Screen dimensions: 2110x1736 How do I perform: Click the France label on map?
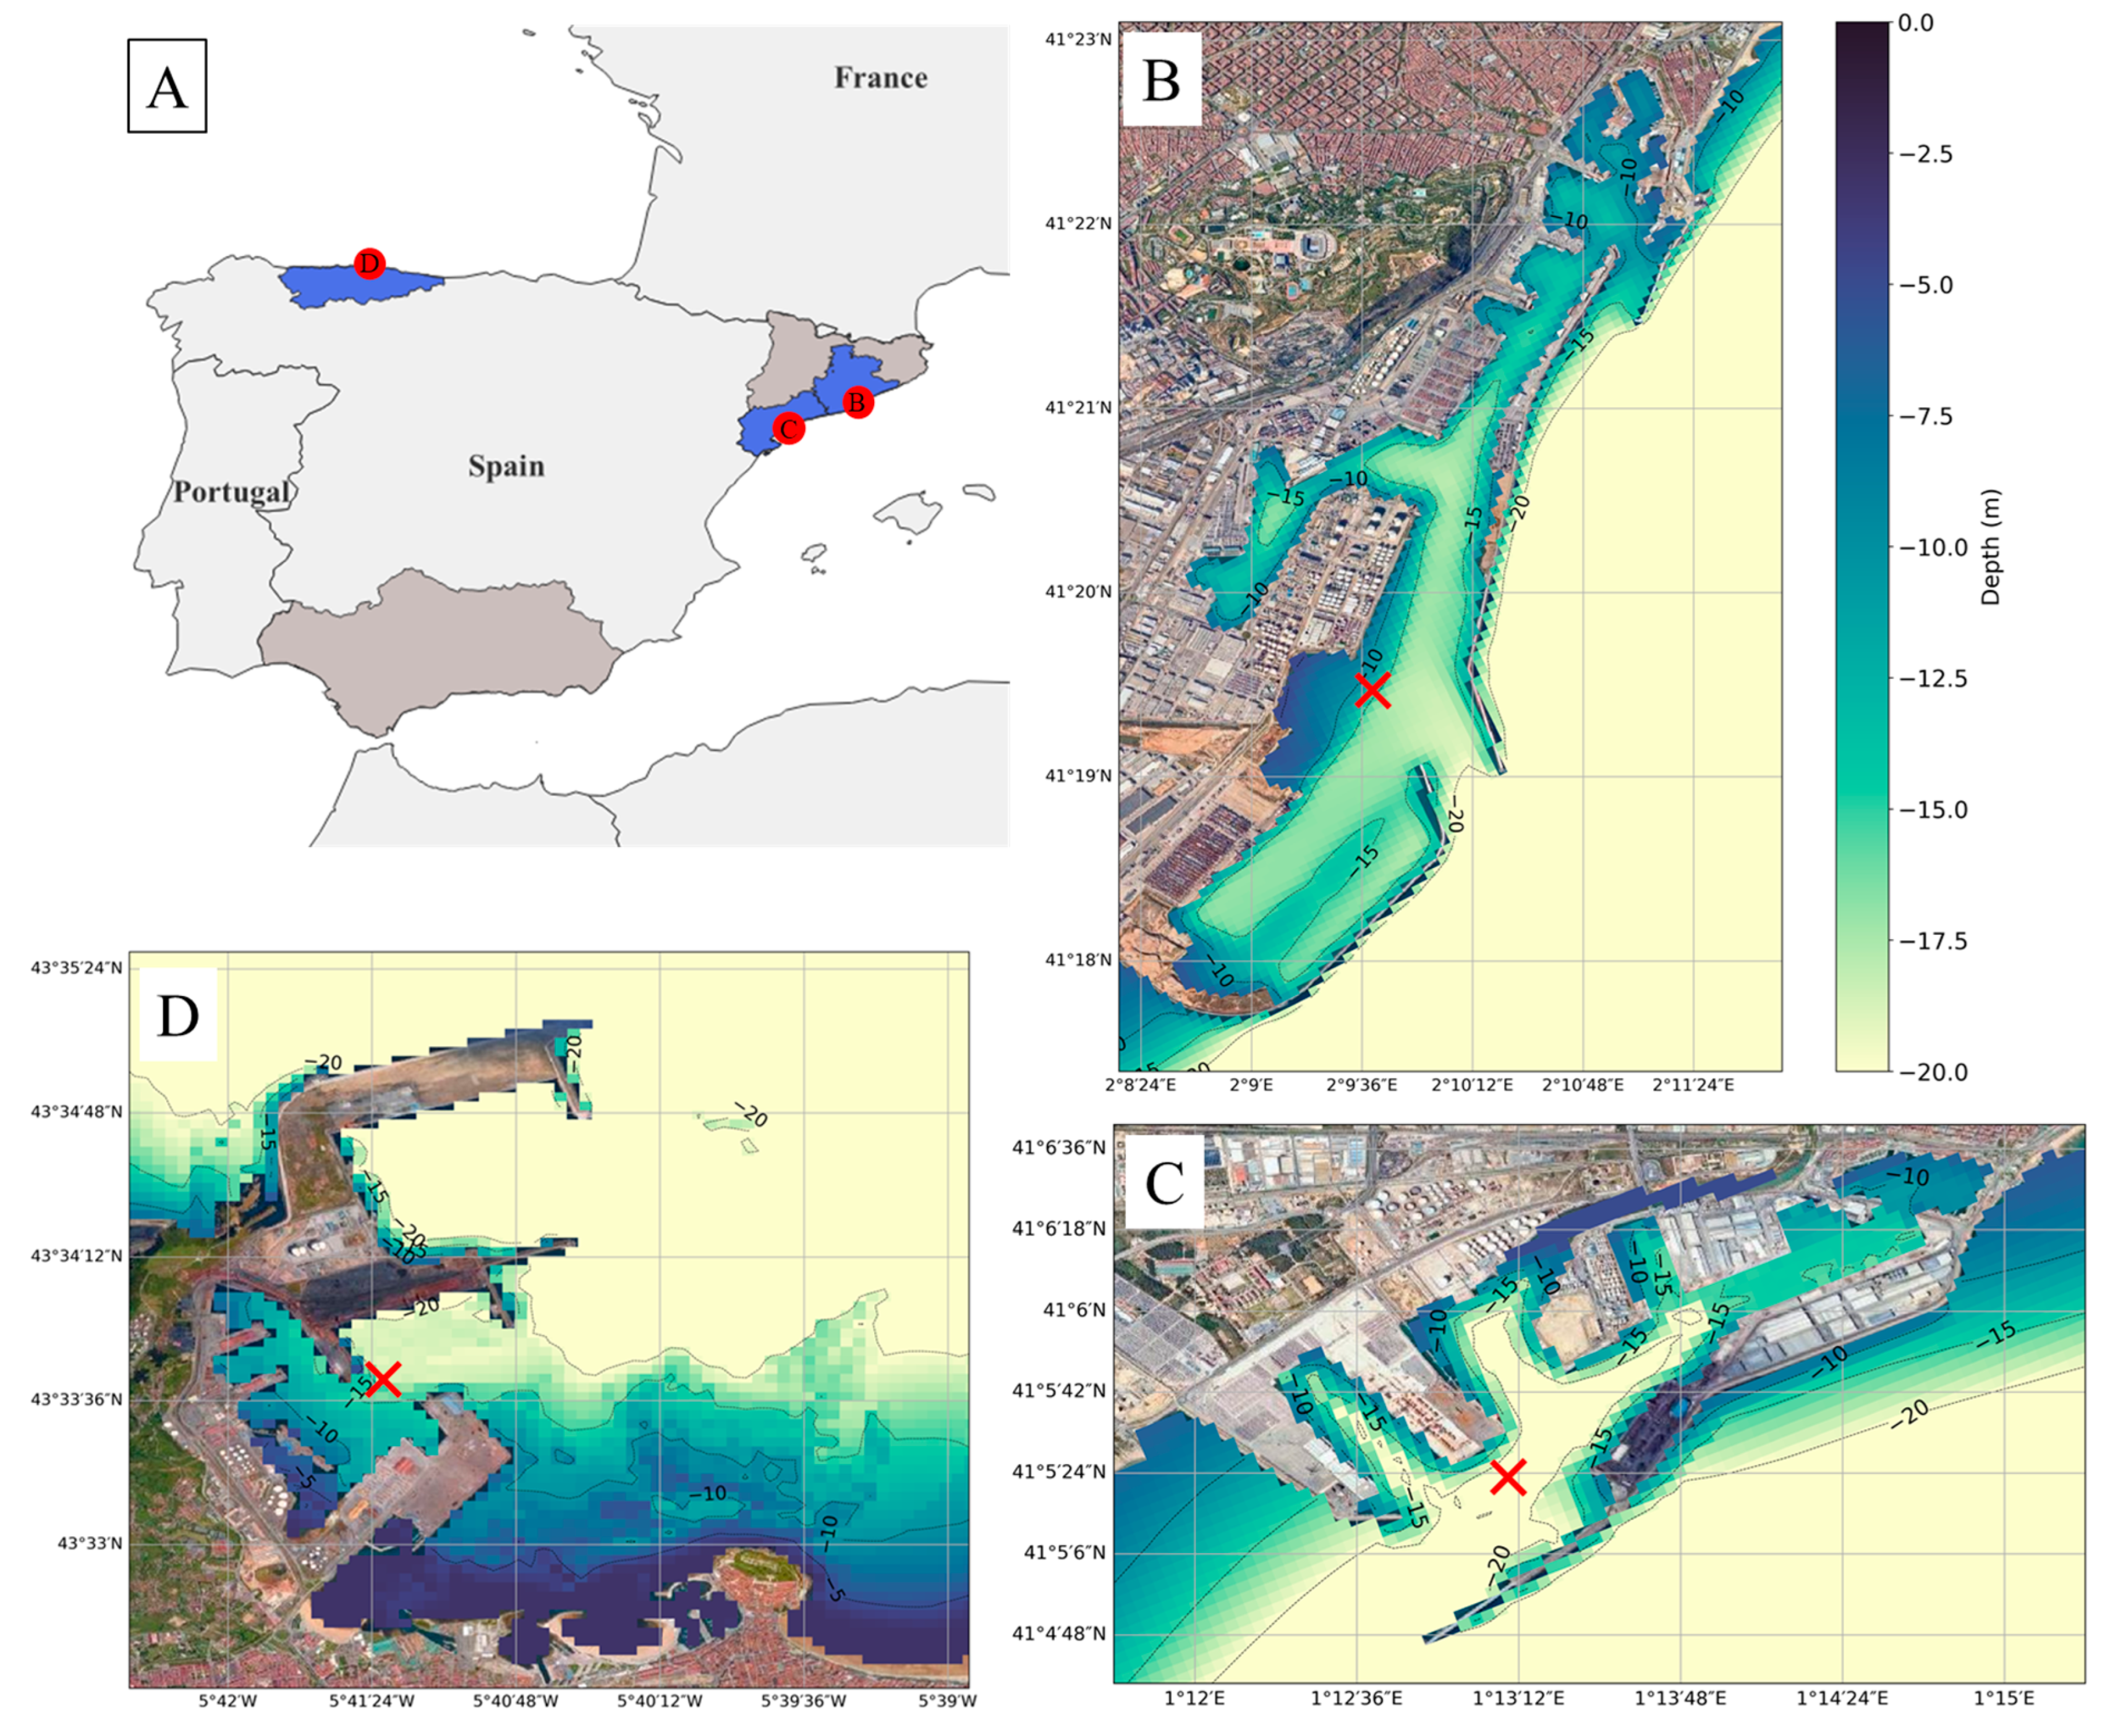coord(880,78)
